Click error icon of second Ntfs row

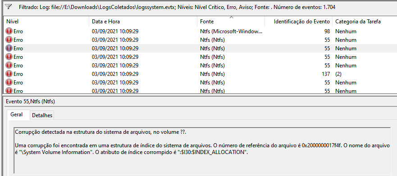[x=9, y=40]
